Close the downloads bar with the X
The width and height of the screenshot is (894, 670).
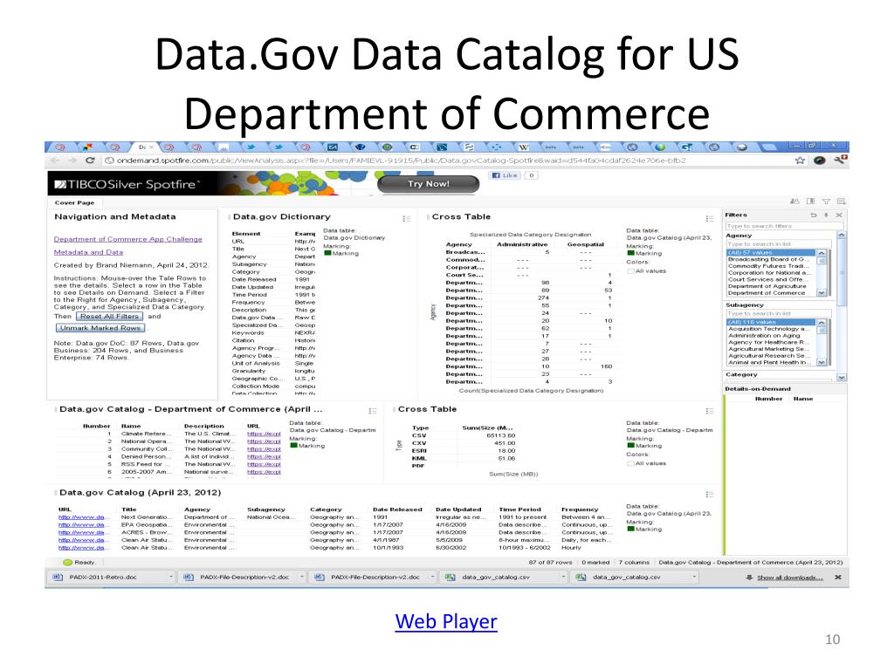(838, 578)
